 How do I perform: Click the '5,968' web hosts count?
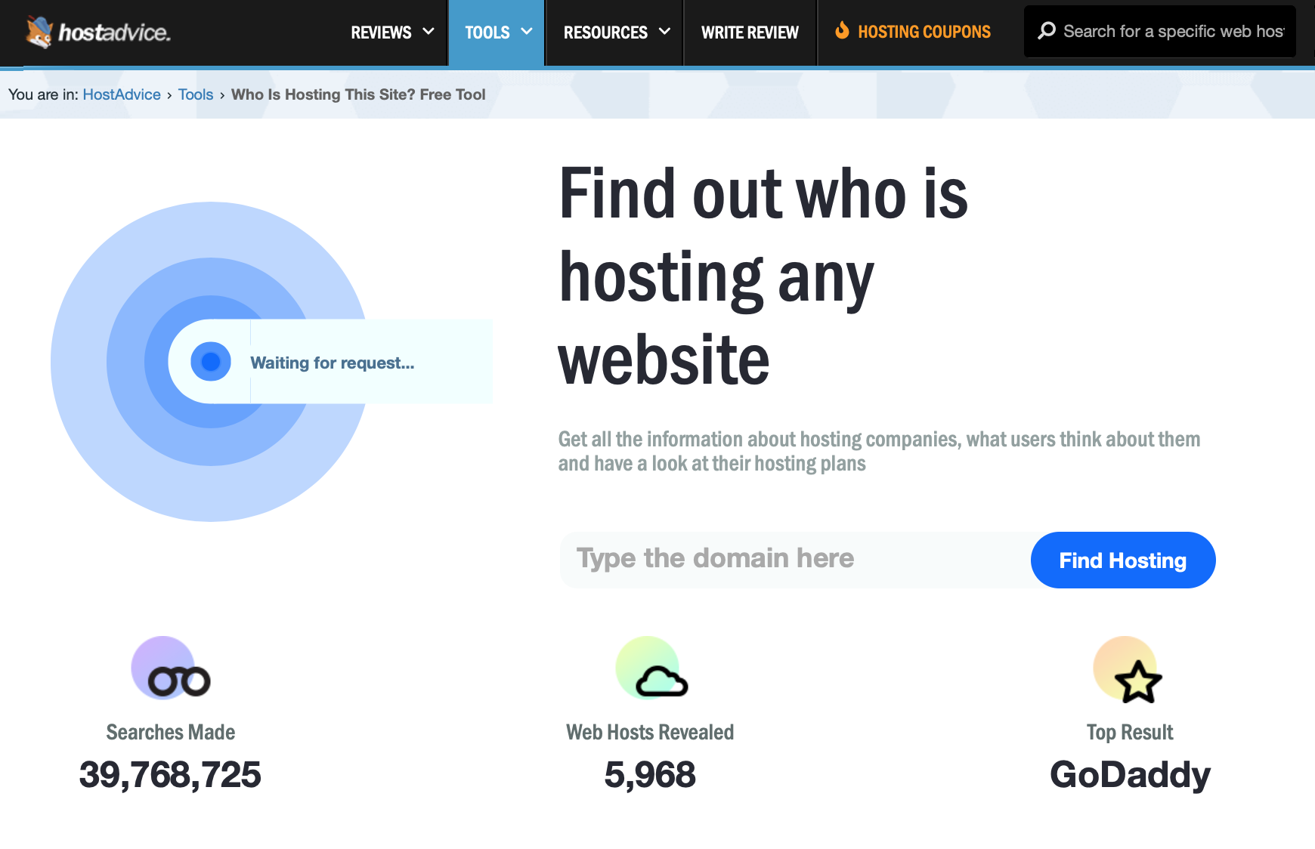click(650, 775)
